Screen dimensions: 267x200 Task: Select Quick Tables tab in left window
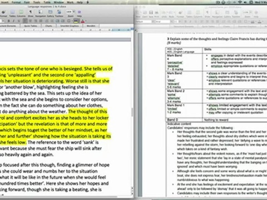click(x=31, y=26)
